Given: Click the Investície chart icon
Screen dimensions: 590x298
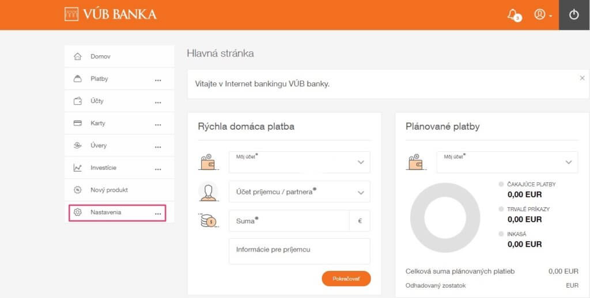Looking at the screenshot, I should (x=78, y=167).
